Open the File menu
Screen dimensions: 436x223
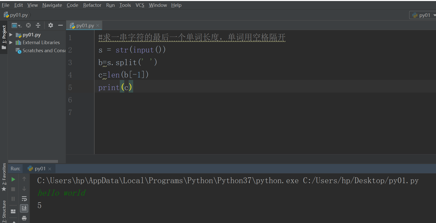click(x=5, y=5)
